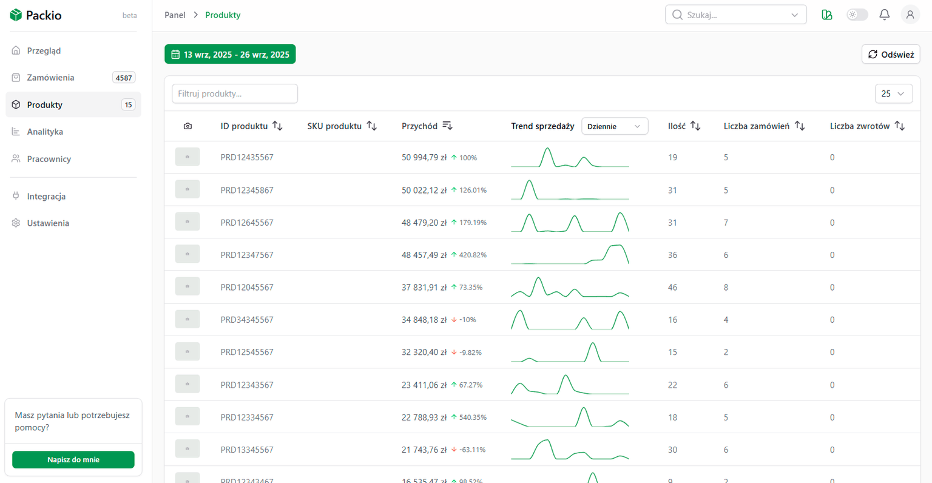Click the notification bell icon
The width and height of the screenshot is (932, 483).
pos(884,15)
